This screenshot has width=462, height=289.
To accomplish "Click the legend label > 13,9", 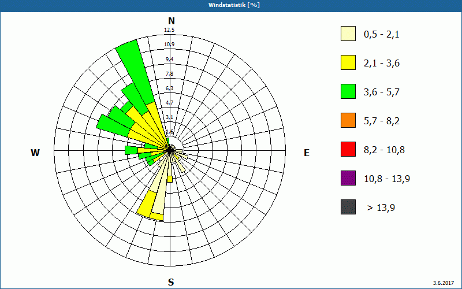I will (x=381, y=208).
